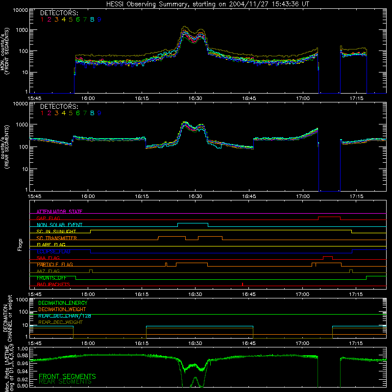392x392 pixels.
Task: Select detector 2 in front segments legend
Action: (49, 20)
